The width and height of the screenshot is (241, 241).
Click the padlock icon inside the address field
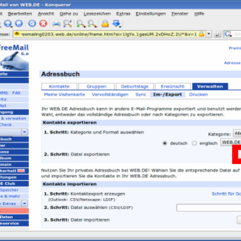201,34
